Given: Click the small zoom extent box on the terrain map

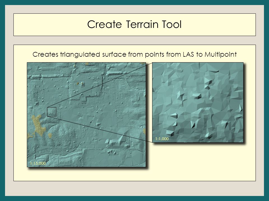Looking at the screenshot, I should coord(52,112).
